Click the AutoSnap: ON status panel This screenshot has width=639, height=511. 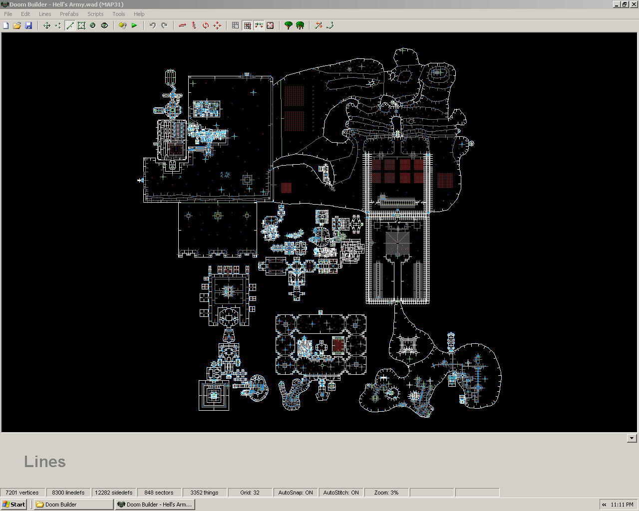296,493
